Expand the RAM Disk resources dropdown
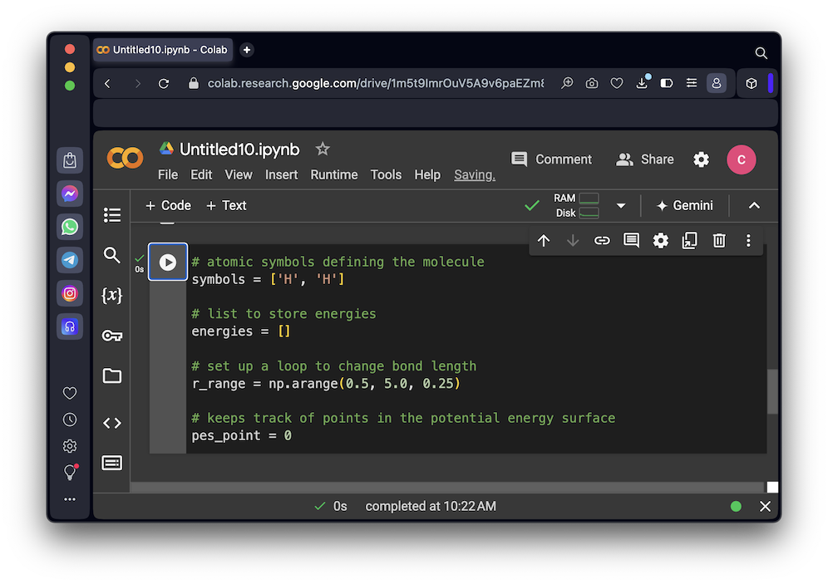This screenshot has width=828, height=584. tap(620, 205)
